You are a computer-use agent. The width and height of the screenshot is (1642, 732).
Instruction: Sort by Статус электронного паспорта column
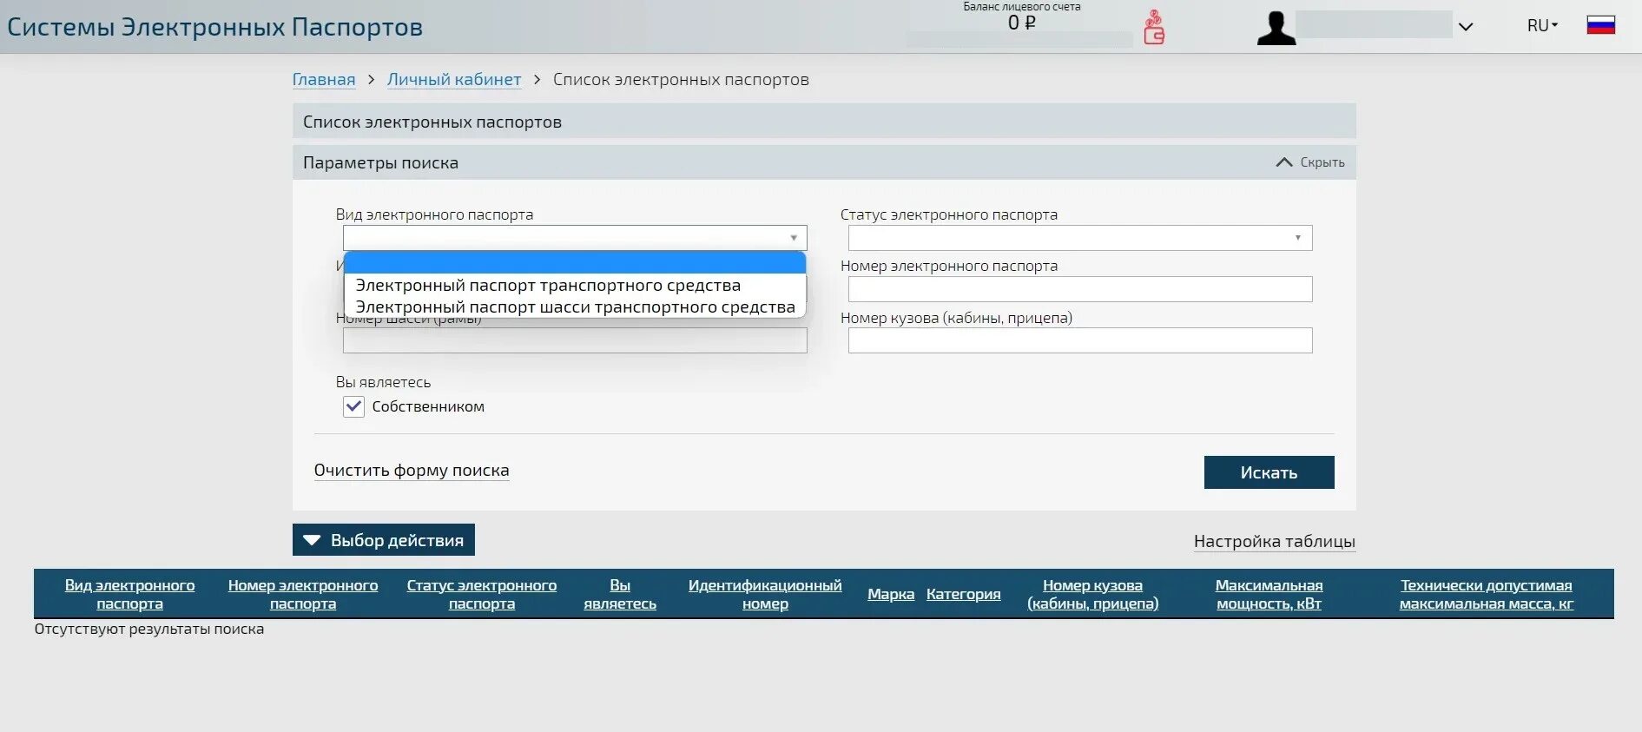(482, 594)
